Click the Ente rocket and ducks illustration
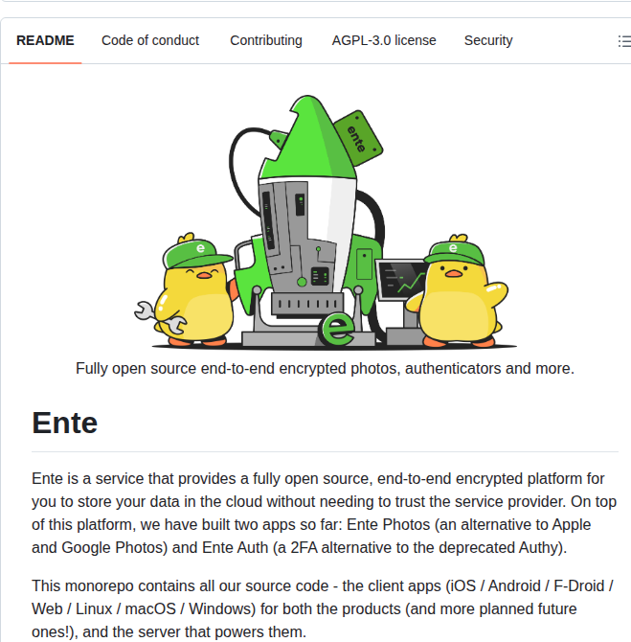Screen dimensions: 631x642 (326, 221)
